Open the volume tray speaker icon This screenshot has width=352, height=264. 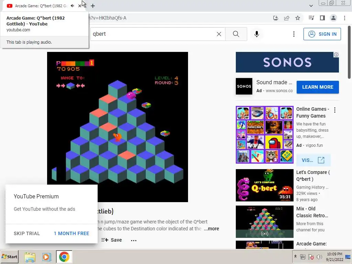(319, 257)
